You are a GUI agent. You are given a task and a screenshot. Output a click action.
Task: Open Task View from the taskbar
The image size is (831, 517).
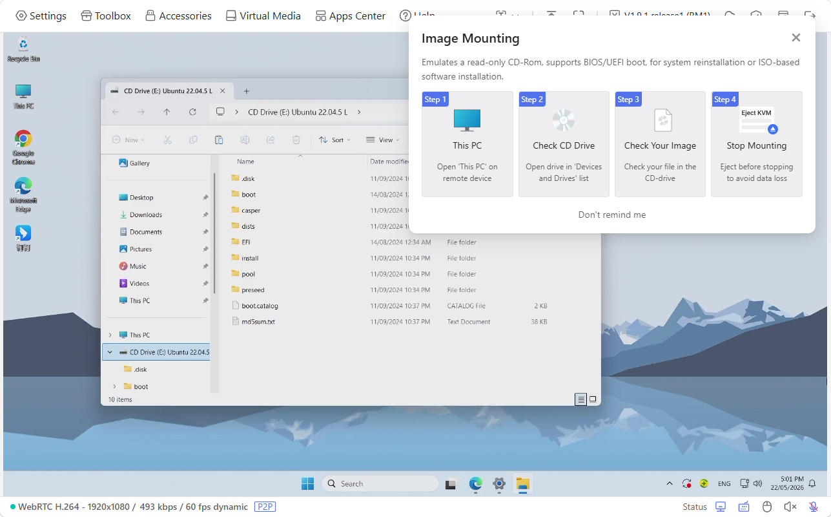pos(451,483)
